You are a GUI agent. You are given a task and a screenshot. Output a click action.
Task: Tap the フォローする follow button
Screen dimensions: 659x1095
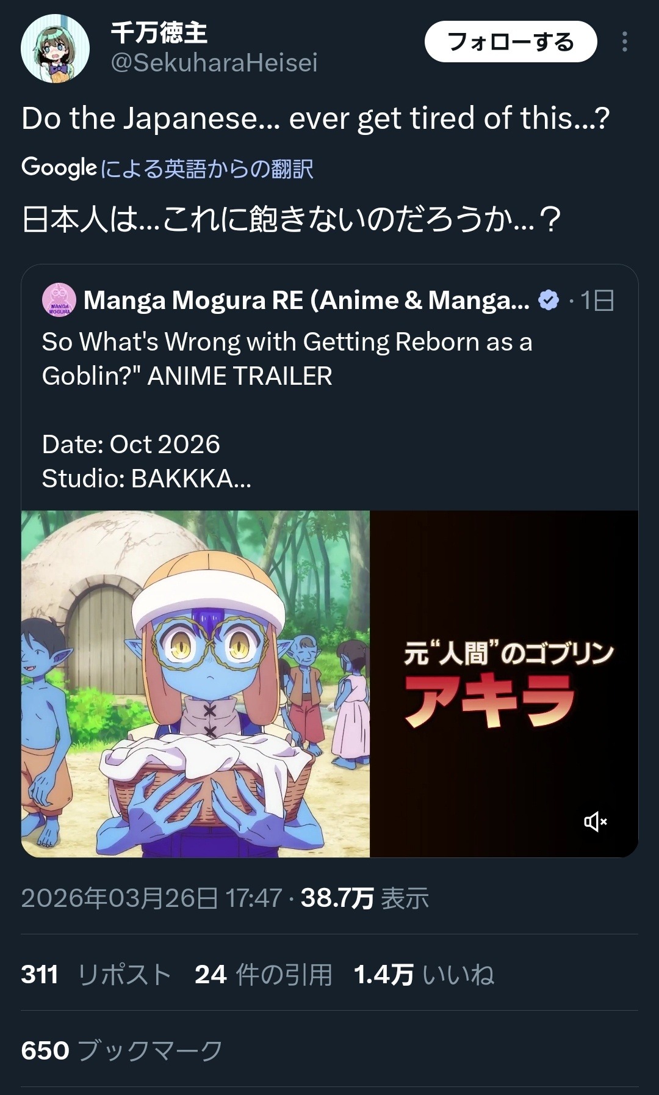click(x=510, y=42)
